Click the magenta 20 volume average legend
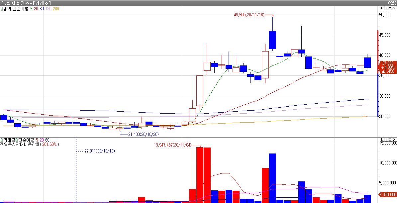The height and width of the screenshot is (203, 397). click(x=42, y=140)
